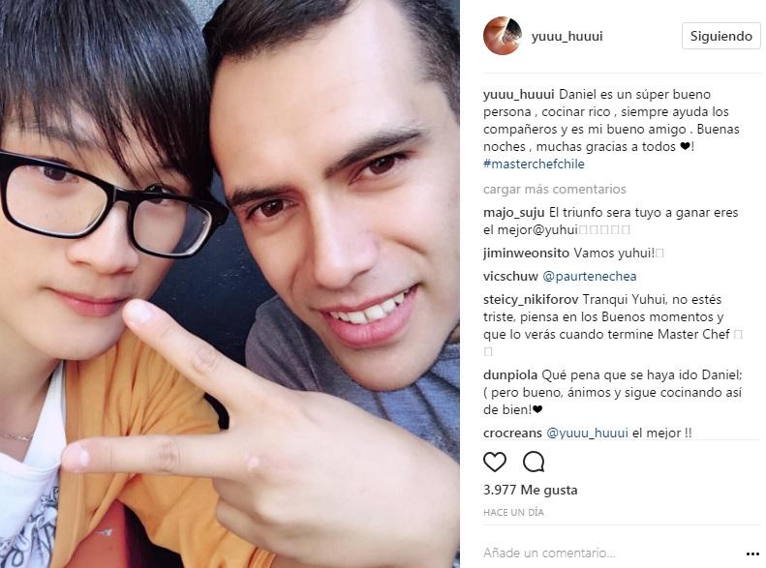Visit steicy_nikiforov commenter profile
This screenshot has height=568, width=766.
(x=531, y=300)
